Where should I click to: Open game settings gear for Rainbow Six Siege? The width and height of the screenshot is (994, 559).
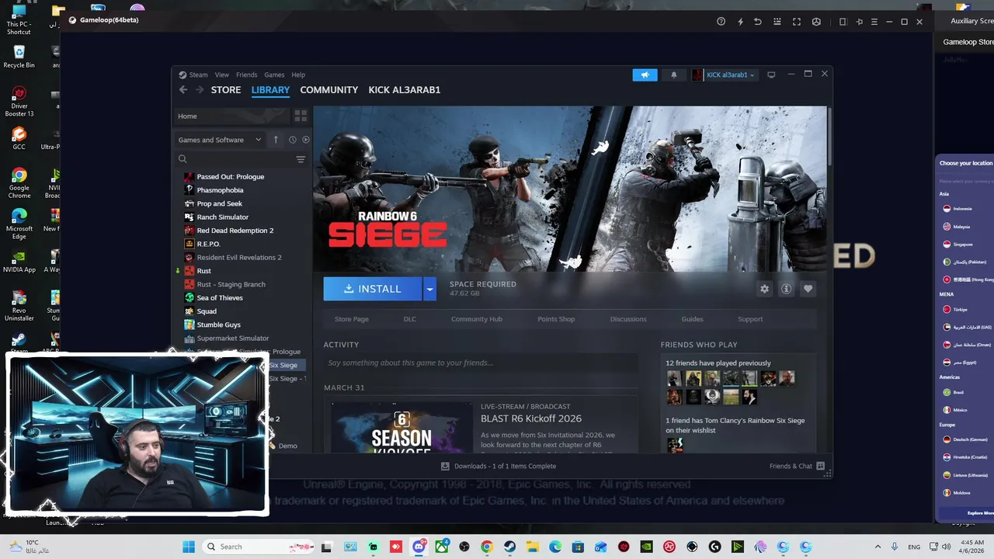tap(764, 289)
